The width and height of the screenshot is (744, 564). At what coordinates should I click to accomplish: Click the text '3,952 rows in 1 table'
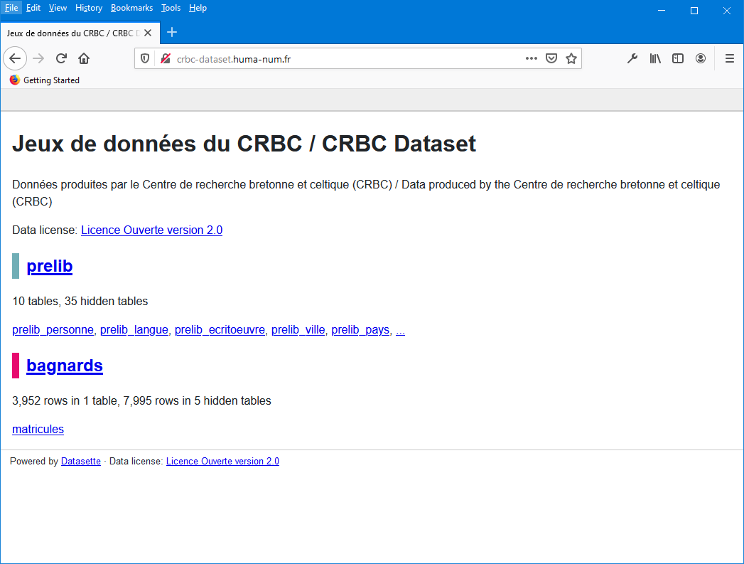click(x=65, y=400)
